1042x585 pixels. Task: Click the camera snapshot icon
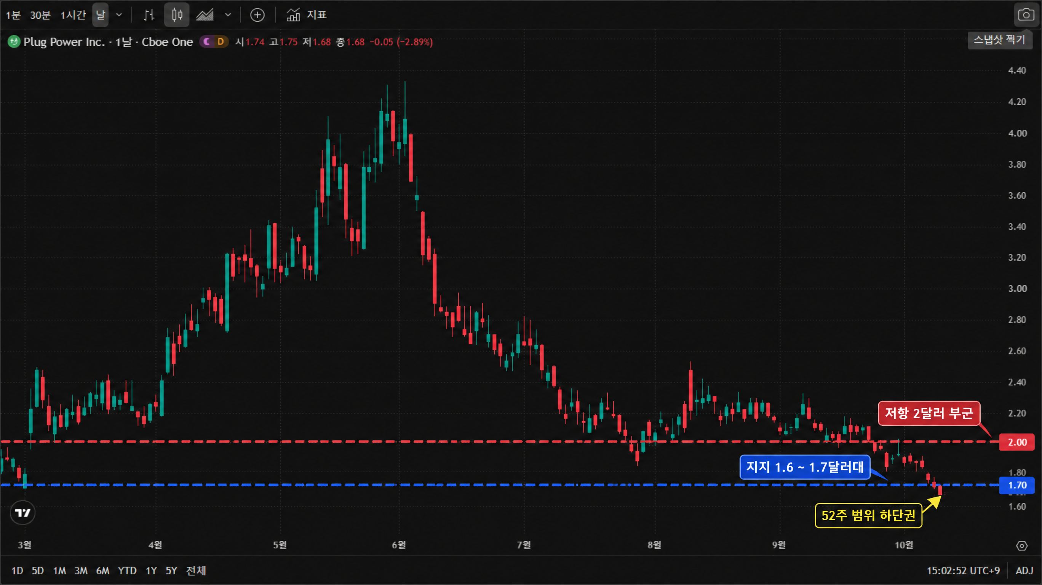click(1026, 15)
